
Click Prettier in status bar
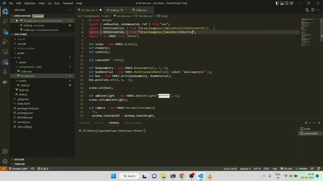click(x=301, y=169)
